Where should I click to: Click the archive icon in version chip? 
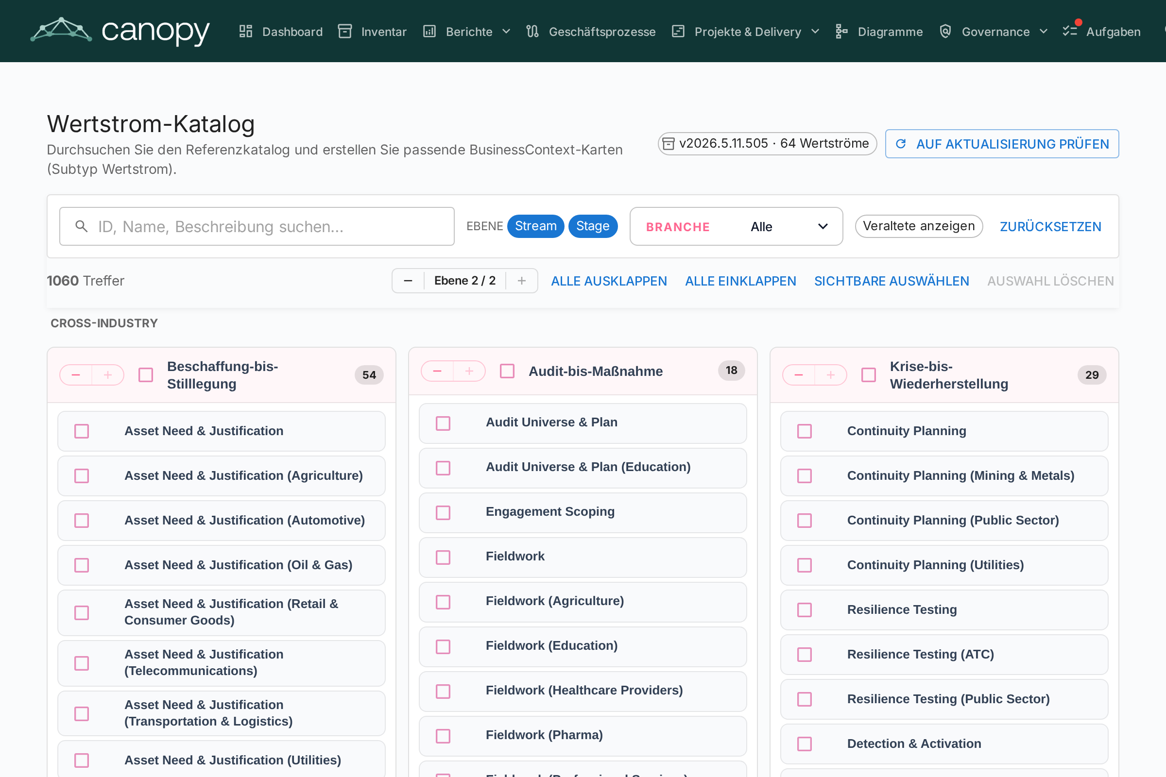click(669, 144)
